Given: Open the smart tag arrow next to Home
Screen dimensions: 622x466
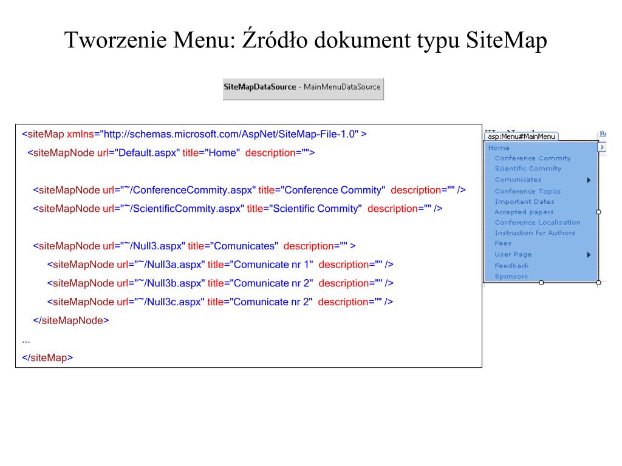Looking at the screenshot, I should point(602,147).
